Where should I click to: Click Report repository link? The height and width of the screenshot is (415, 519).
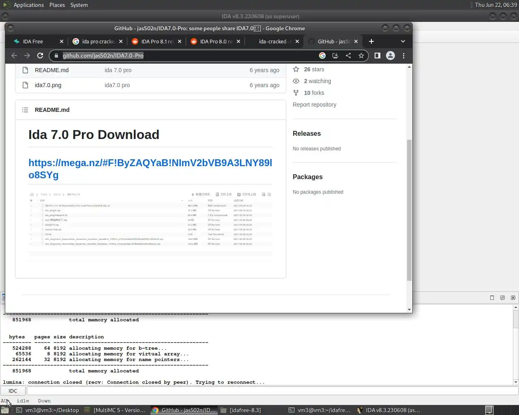point(314,105)
